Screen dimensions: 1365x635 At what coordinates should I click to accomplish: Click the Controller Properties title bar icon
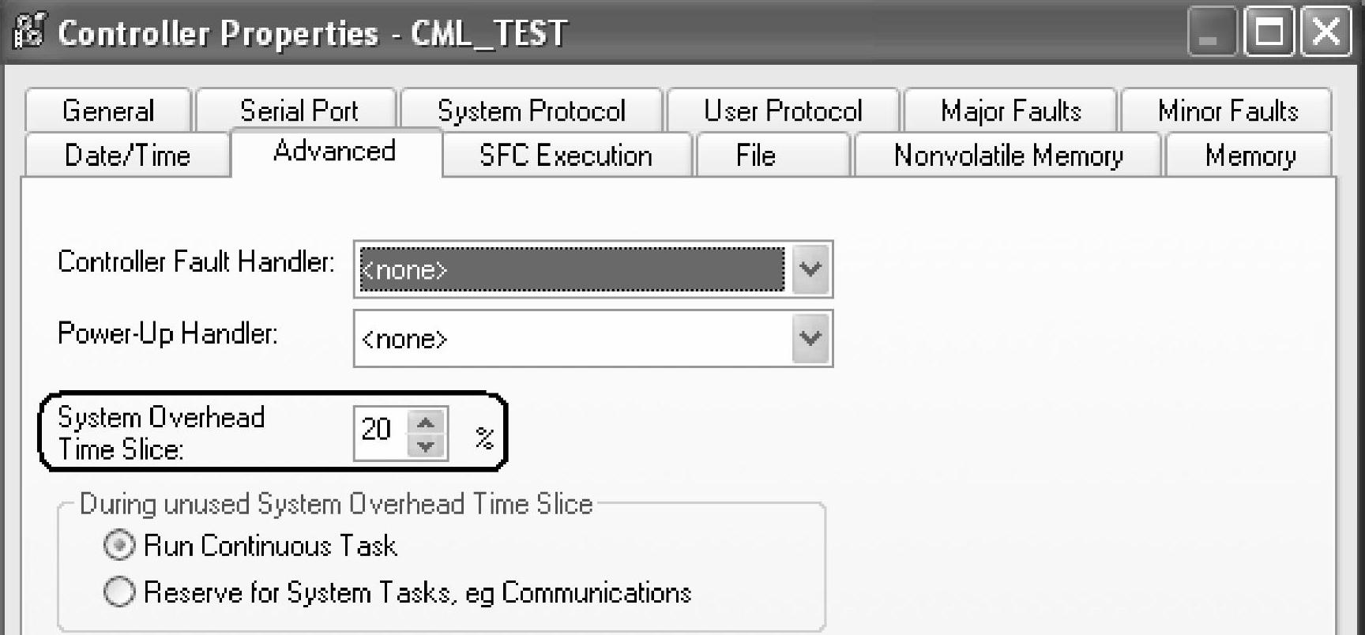[28, 33]
